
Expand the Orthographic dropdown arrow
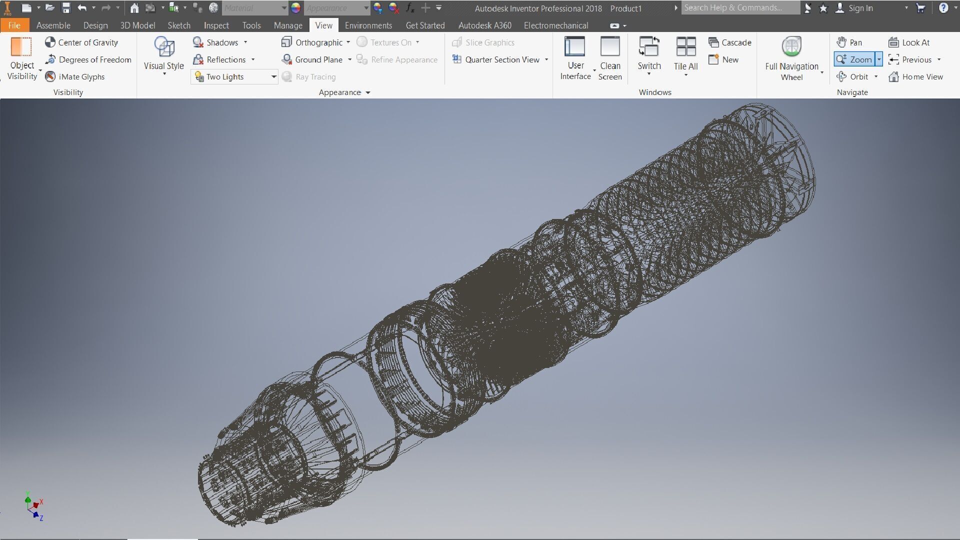point(348,42)
